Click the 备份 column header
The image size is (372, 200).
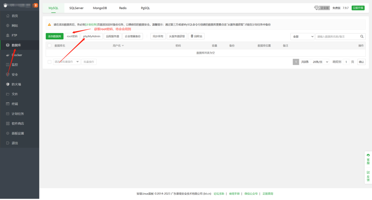[x=232, y=46]
